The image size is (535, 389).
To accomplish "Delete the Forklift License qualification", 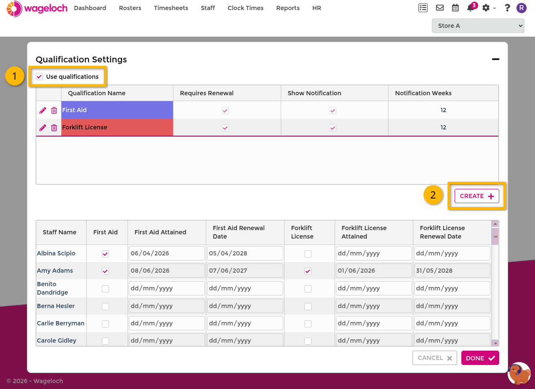I will pyautogui.click(x=54, y=128).
